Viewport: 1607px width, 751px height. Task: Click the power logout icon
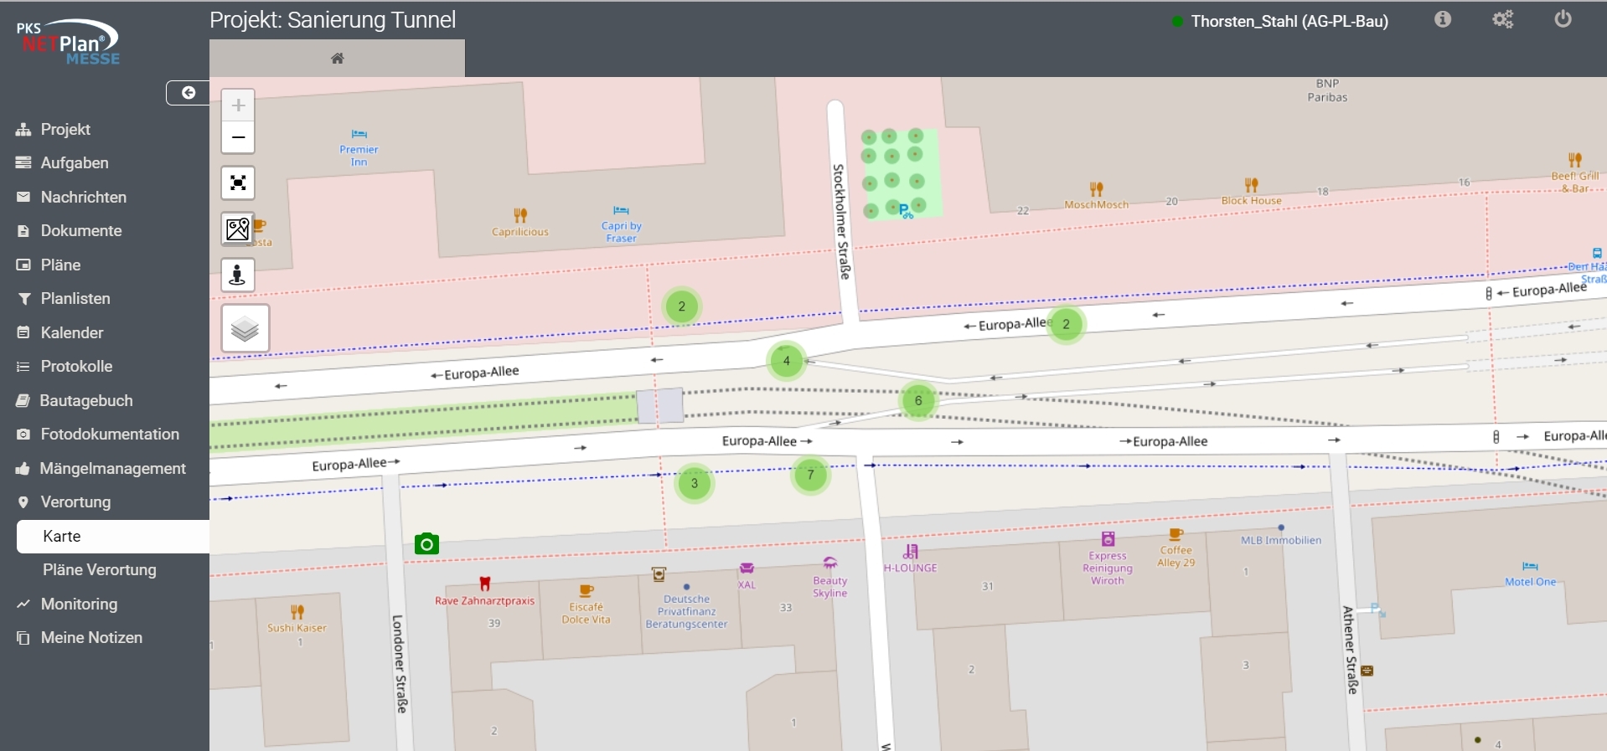[x=1563, y=19]
